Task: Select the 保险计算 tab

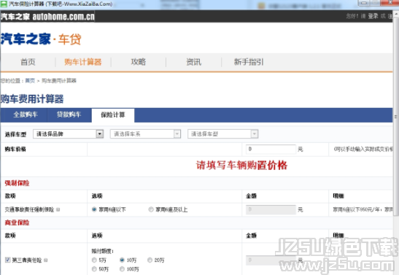Action: pos(113,115)
